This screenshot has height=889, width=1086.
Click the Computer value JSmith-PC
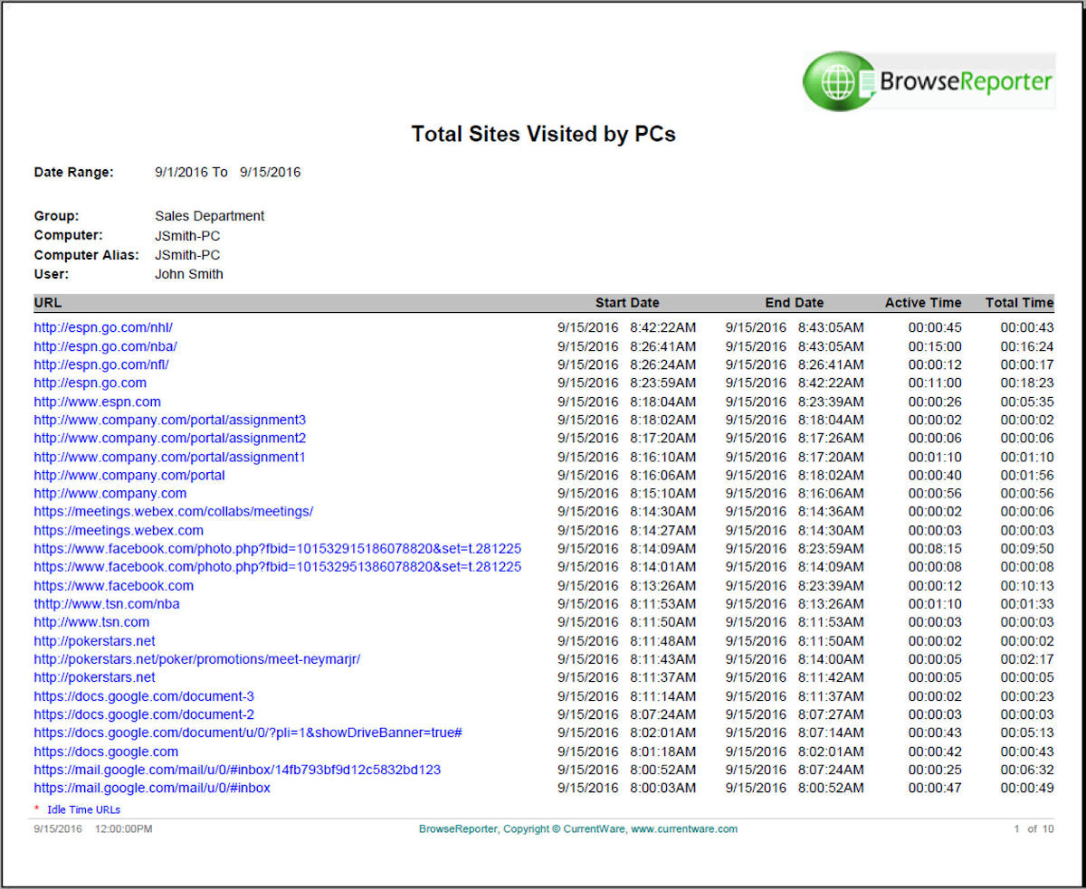coord(187,235)
